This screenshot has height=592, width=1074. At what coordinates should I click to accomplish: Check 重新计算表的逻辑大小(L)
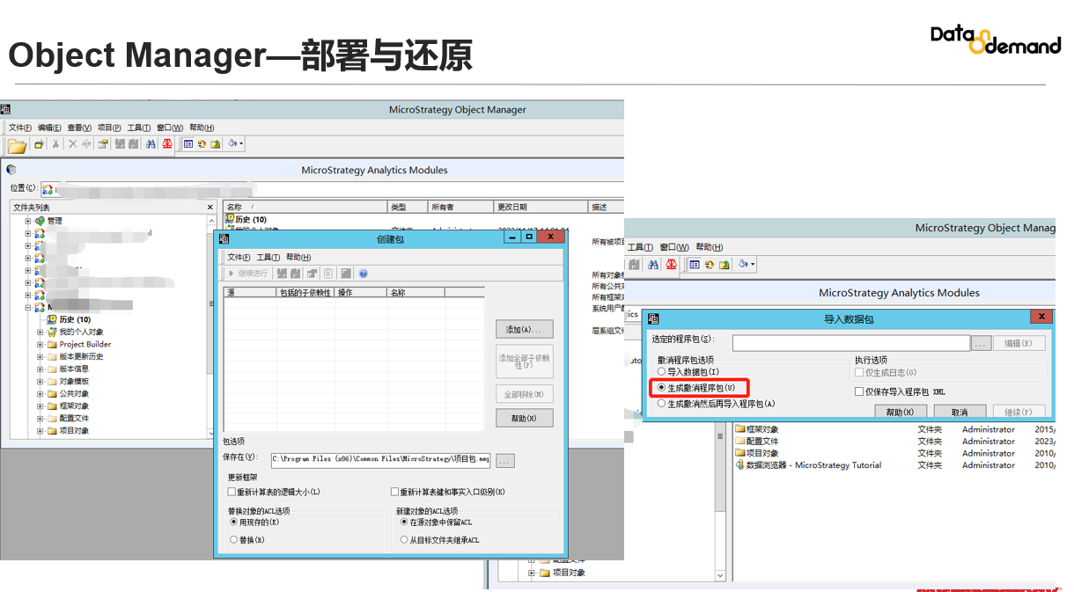[x=232, y=493]
